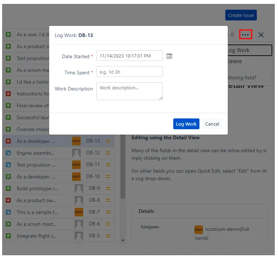
Task: Choose Delete from the dropdown menu
Action: tap(250, 61)
